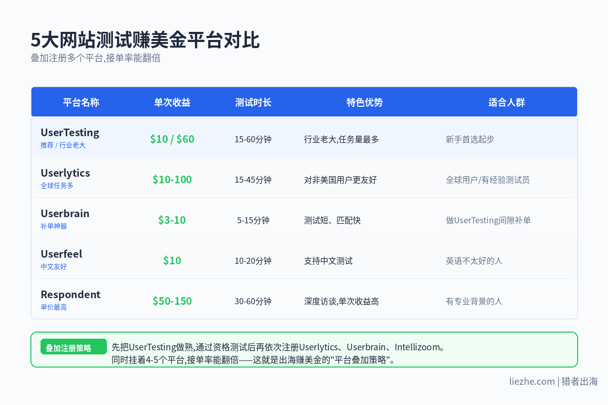Viewport: 608px width, 405px height.
Task: Click the $3-10 earnings value
Action: tap(172, 220)
